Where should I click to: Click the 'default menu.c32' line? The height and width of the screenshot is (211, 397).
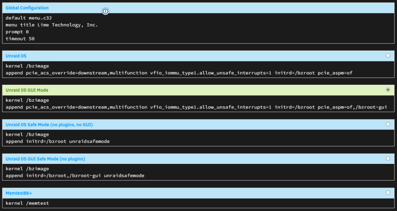(29, 18)
